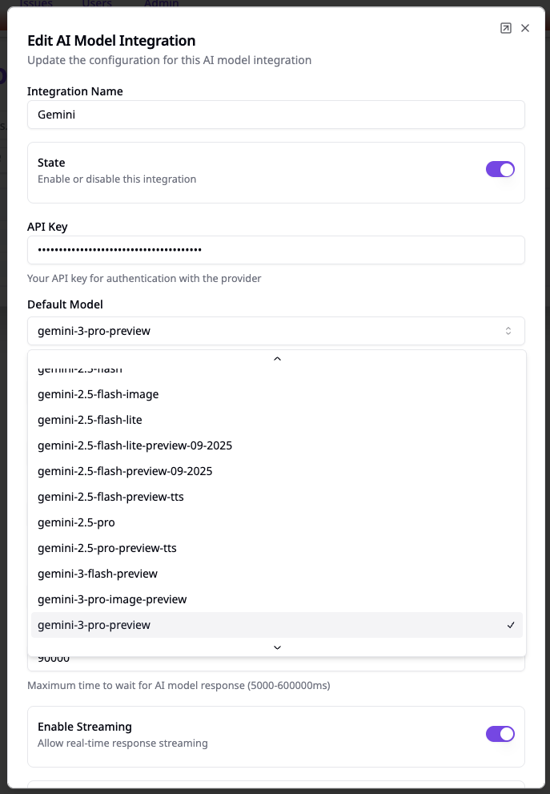550x794 pixels.
Task: Select the gemini-2.5-pro model
Action: [x=76, y=522]
